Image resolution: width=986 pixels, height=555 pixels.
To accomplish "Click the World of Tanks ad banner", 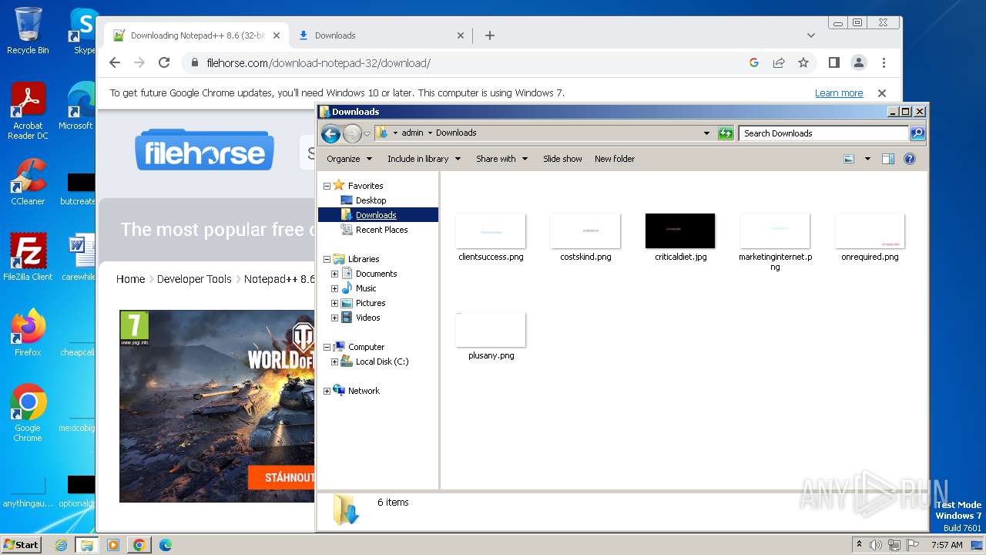I will pyautogui.click(x=217, y=406).
